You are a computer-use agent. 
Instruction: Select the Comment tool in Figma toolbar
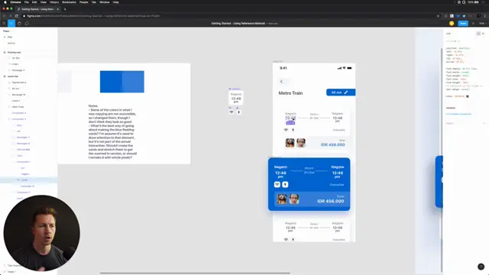click(27, 24)
